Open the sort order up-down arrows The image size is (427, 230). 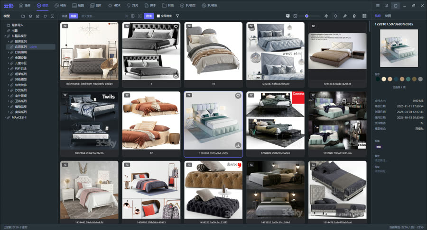(x=335, y=16)
